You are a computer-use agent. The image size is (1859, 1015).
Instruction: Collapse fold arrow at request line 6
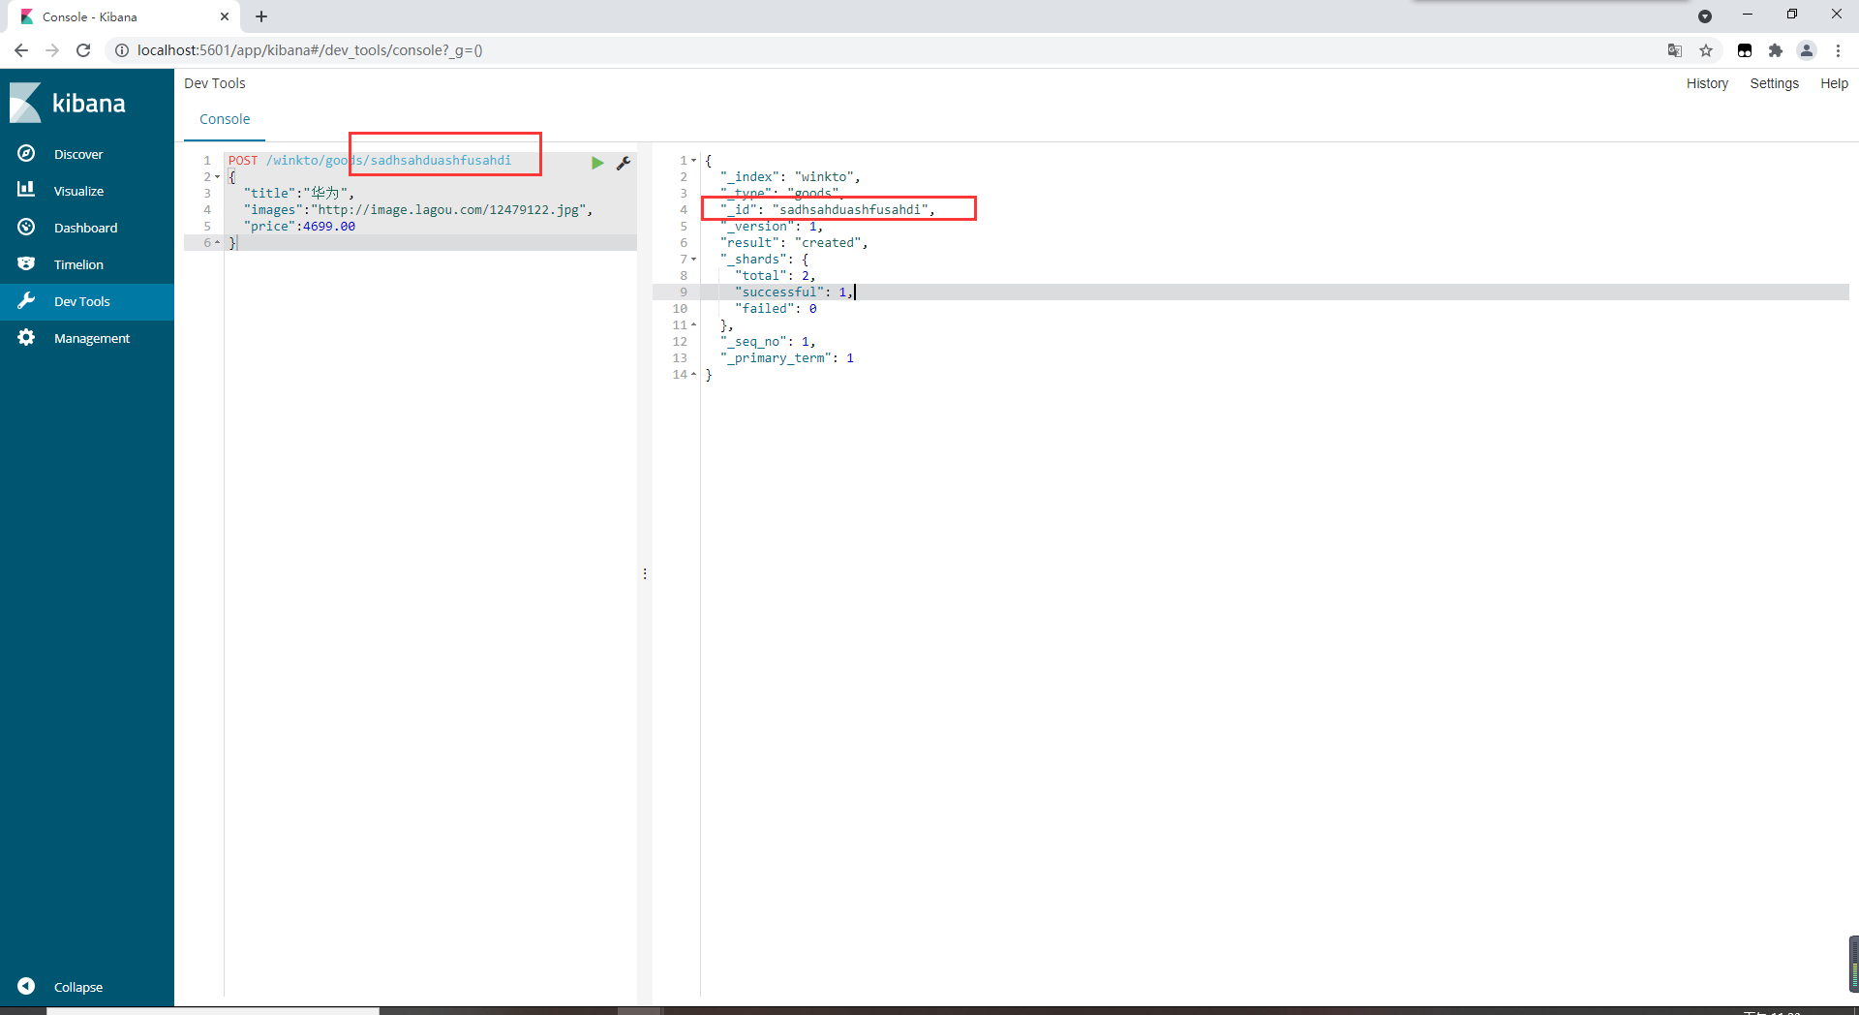[217, 243]
